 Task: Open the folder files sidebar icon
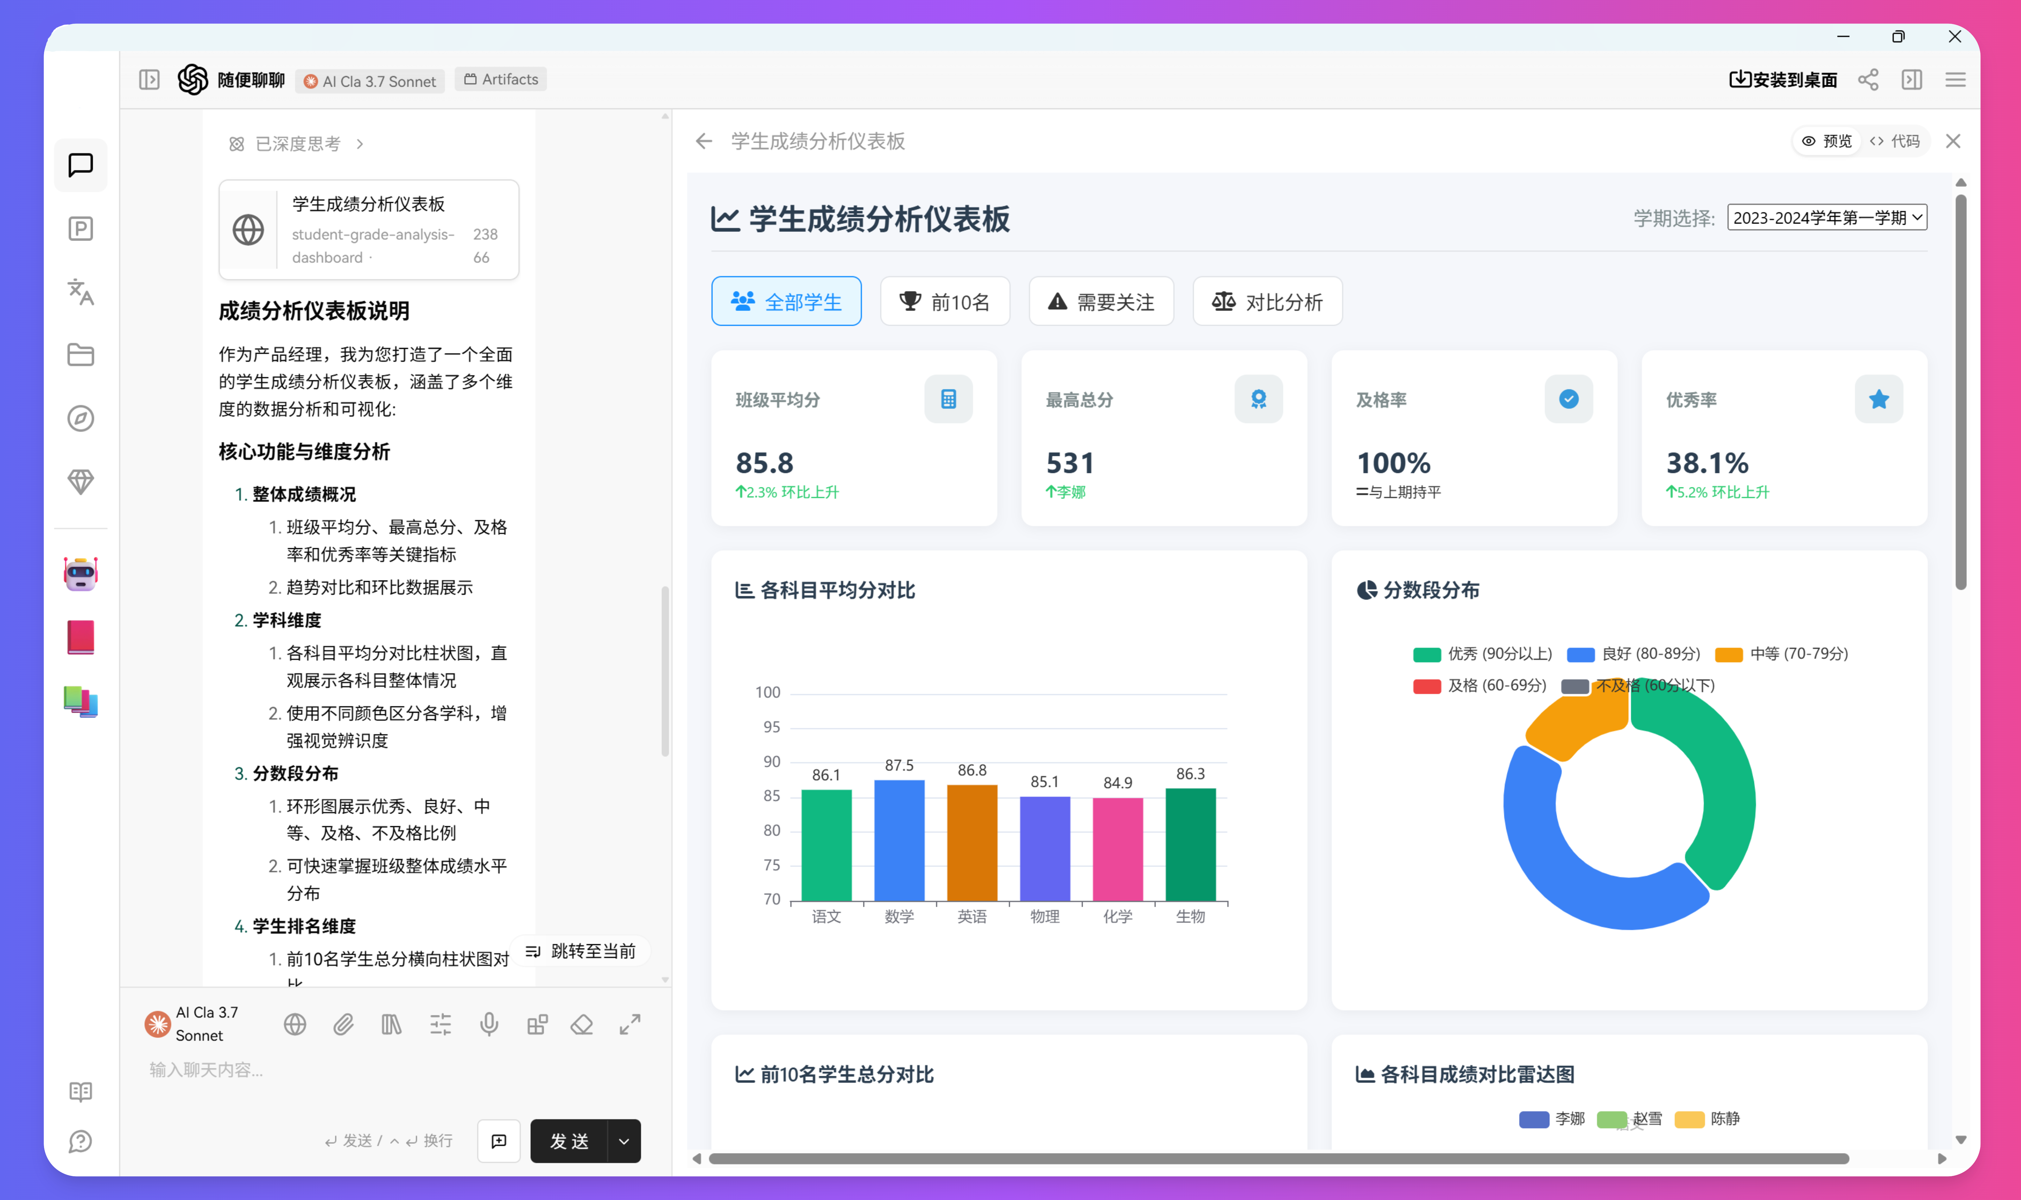(80, 355)
